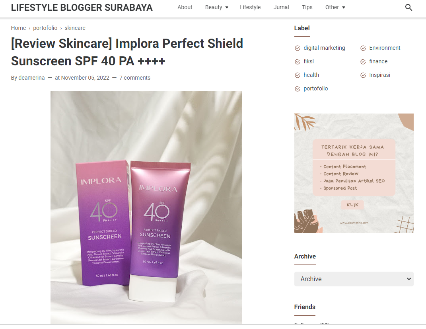426x329 pixels.
Task: Click the skincare breadcrumb link
Action: [75, 28]
